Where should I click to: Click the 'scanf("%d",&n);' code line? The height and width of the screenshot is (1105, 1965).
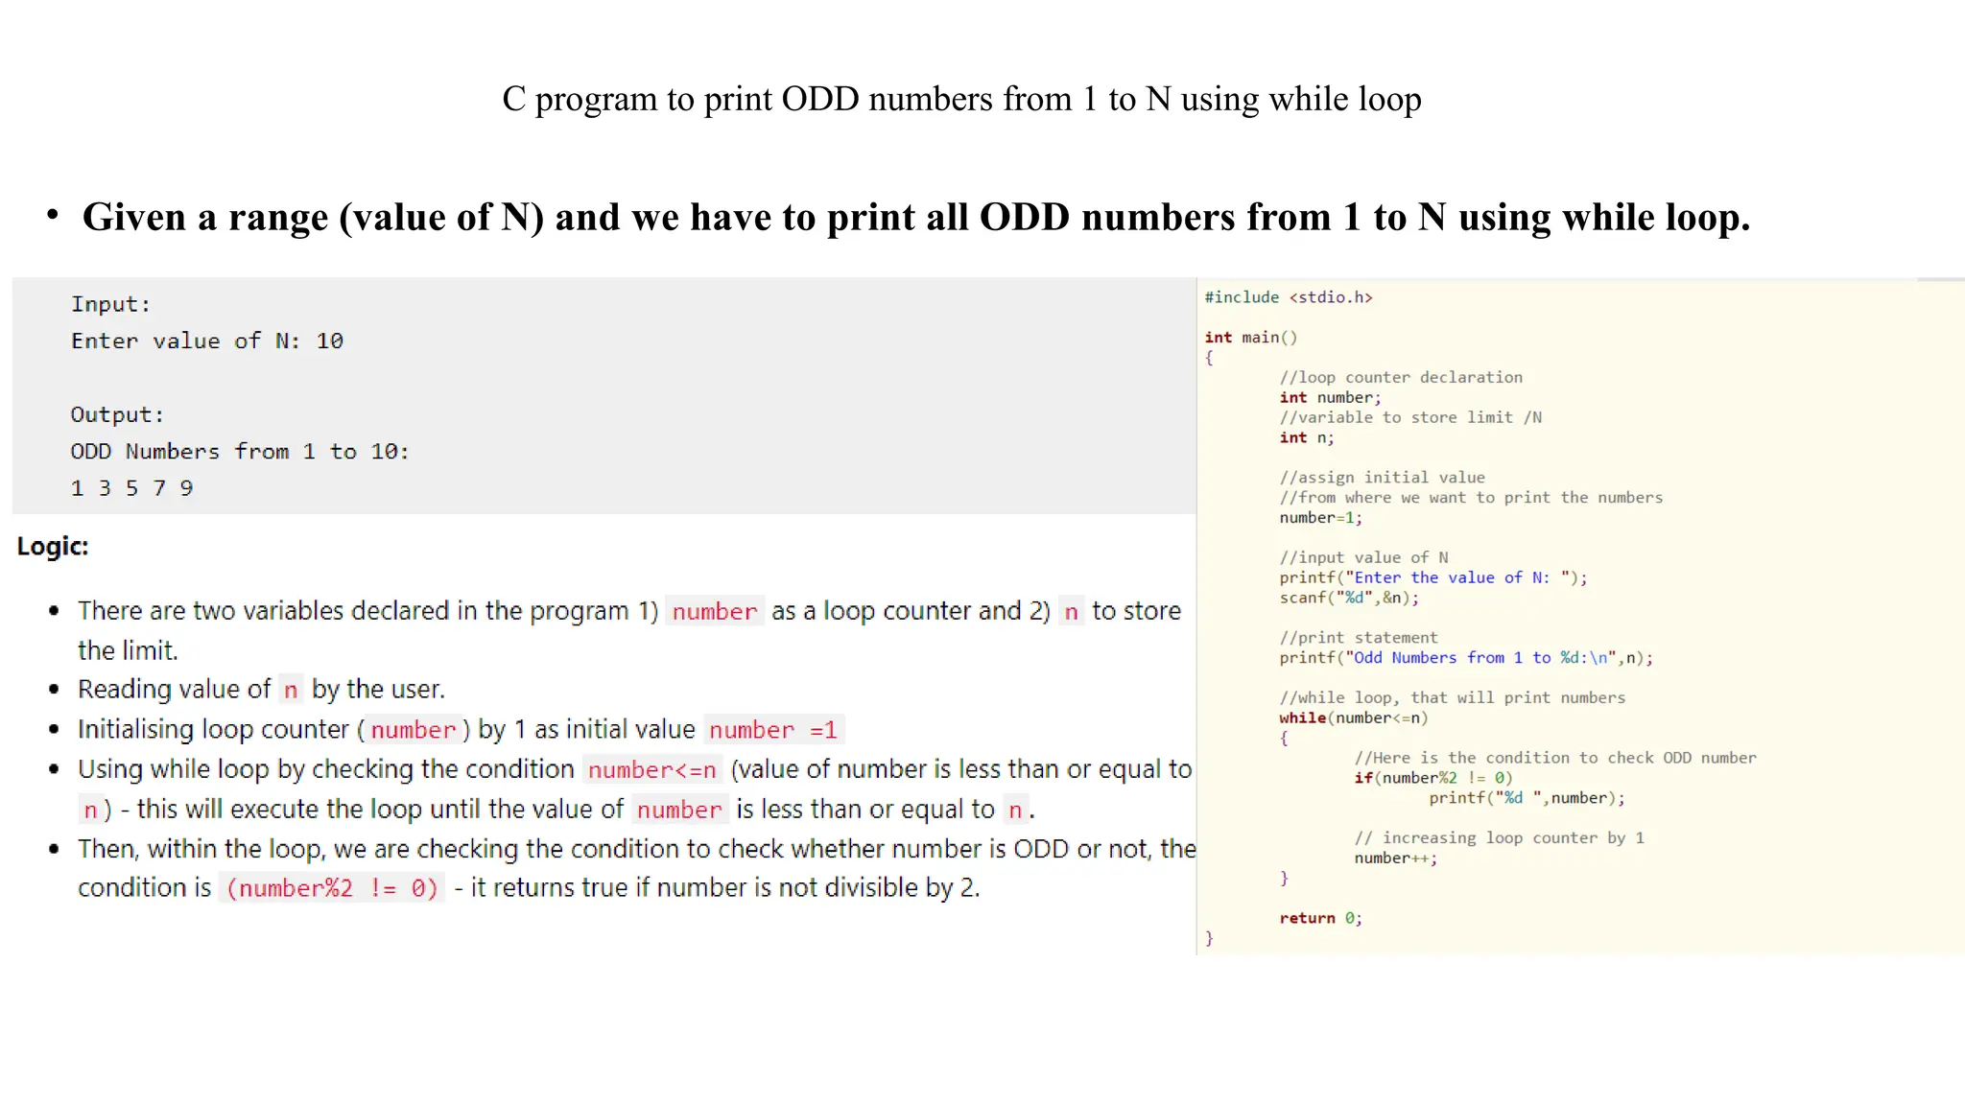pyautogui.click(x=1349, y=599)
